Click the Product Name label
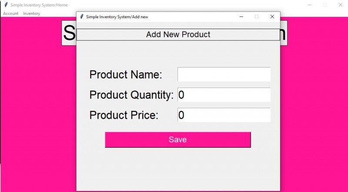The height and width of the screenshot is (192, 348). [x=126, y=75]
